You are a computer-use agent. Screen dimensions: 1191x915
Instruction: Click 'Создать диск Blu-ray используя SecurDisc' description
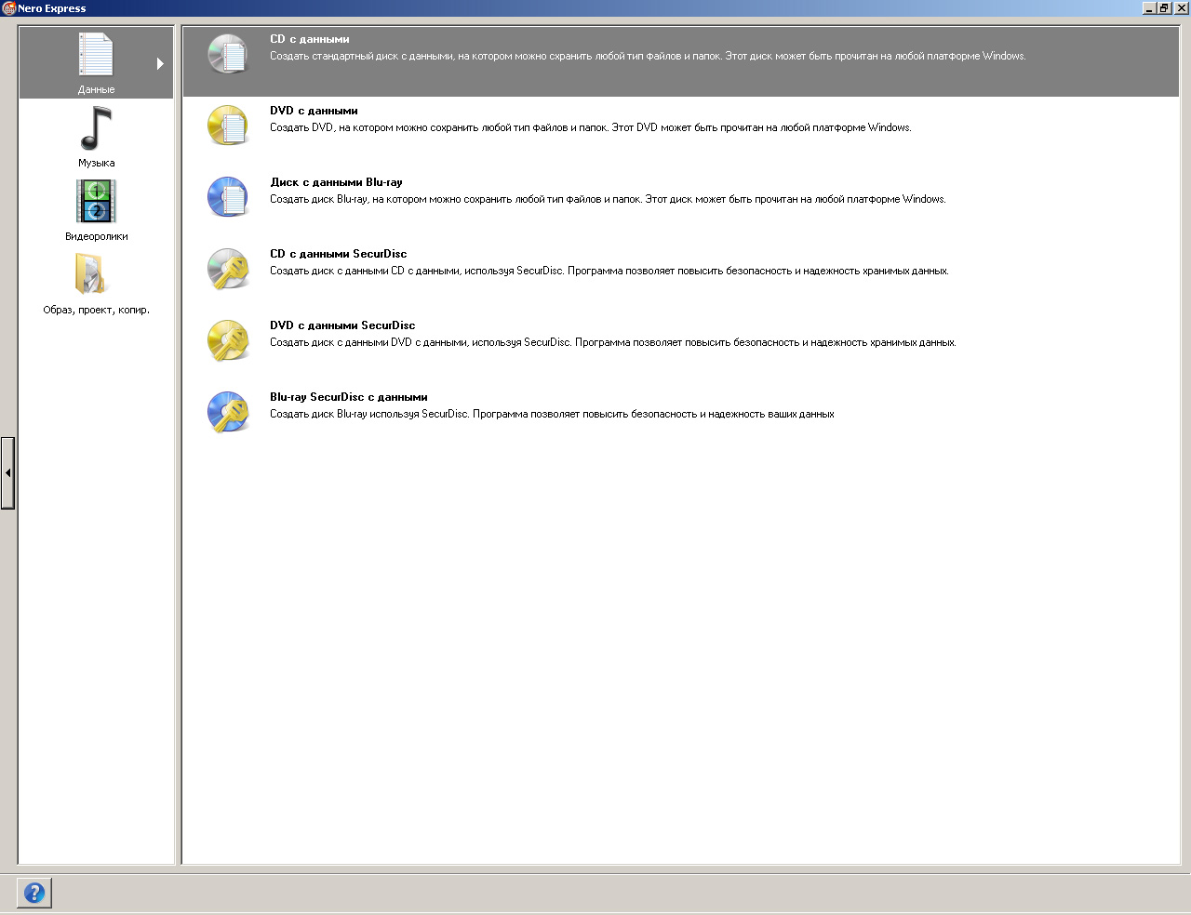click(552, 414)
